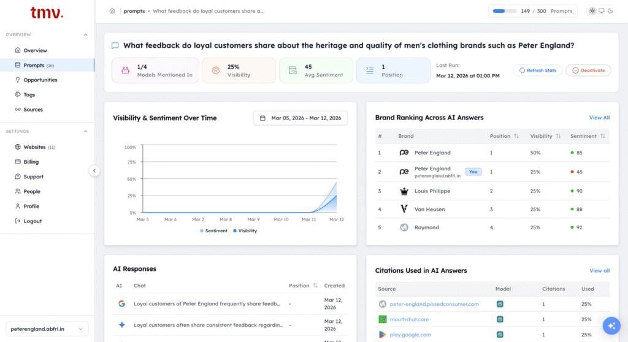This screenshot has height=342, width=628.
Task: Switch to dark theme moon icon
Action: pos(610,11)
